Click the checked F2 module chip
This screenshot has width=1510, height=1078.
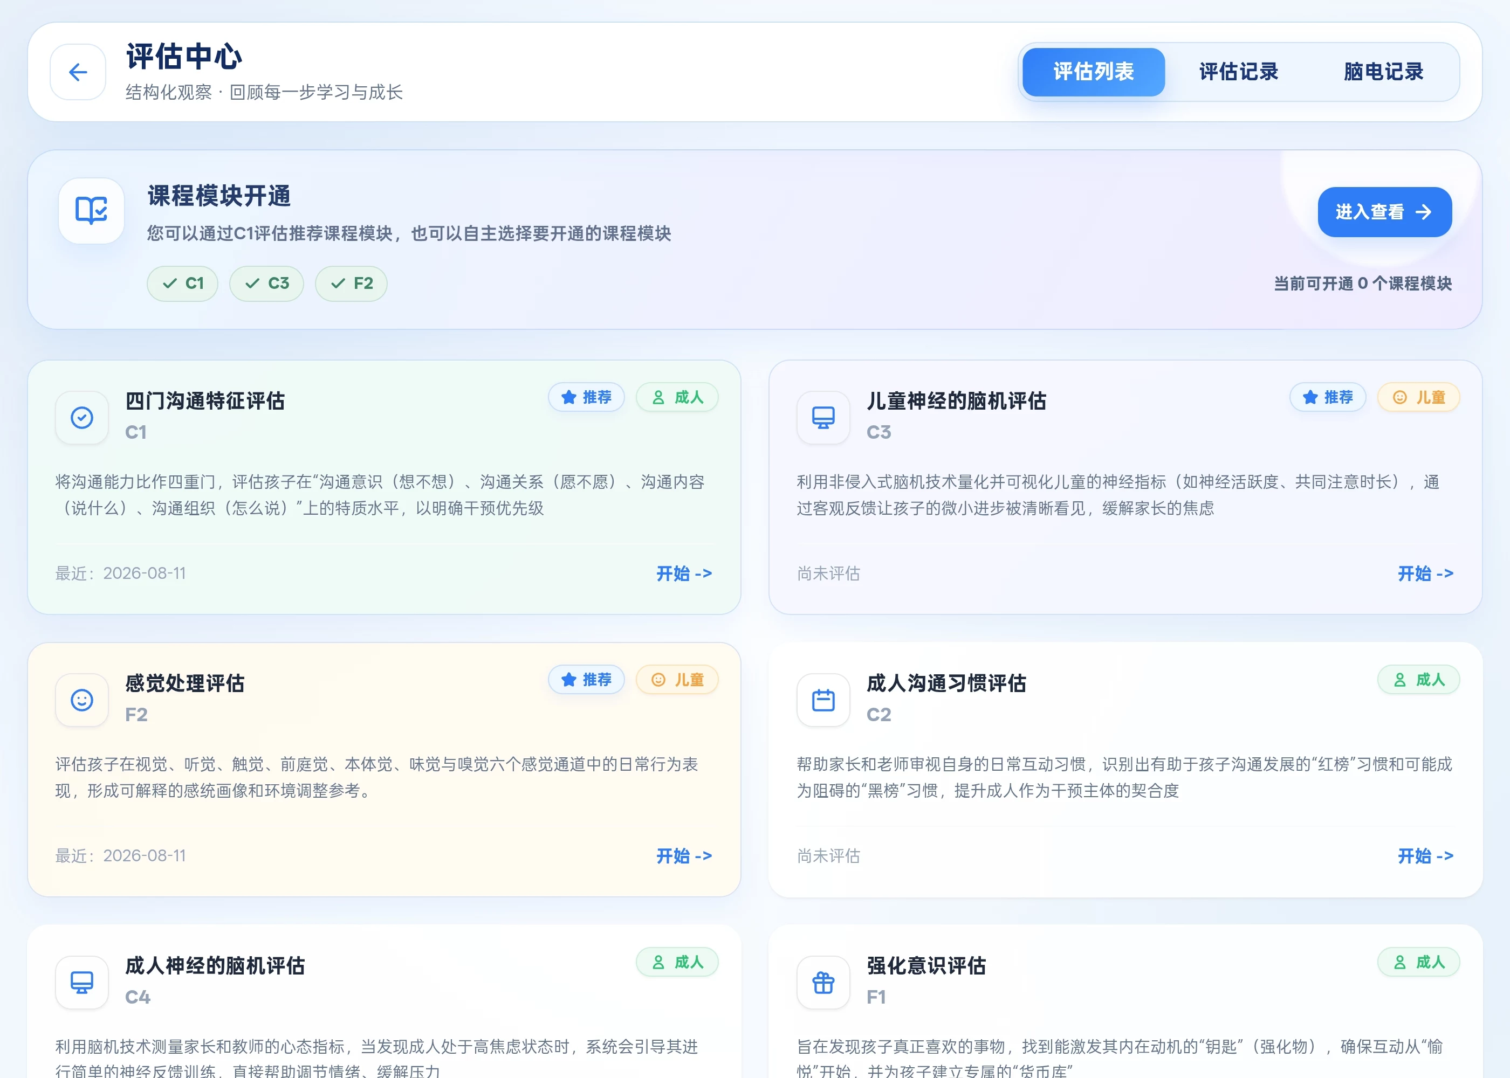351,284
